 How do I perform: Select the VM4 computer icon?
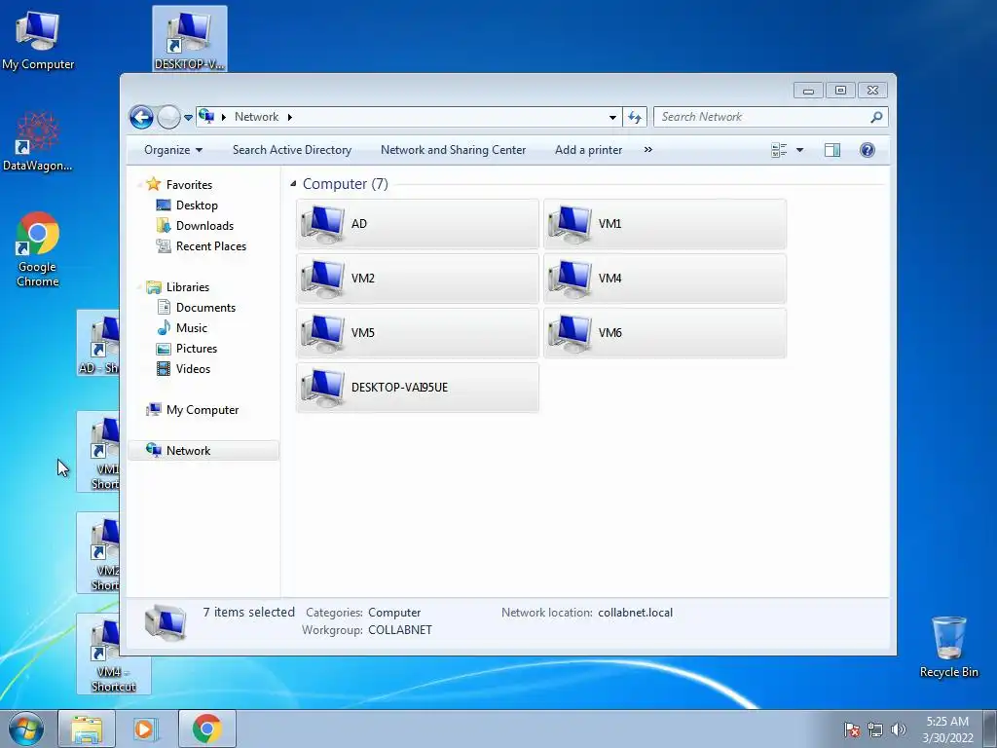click(664, 279)
